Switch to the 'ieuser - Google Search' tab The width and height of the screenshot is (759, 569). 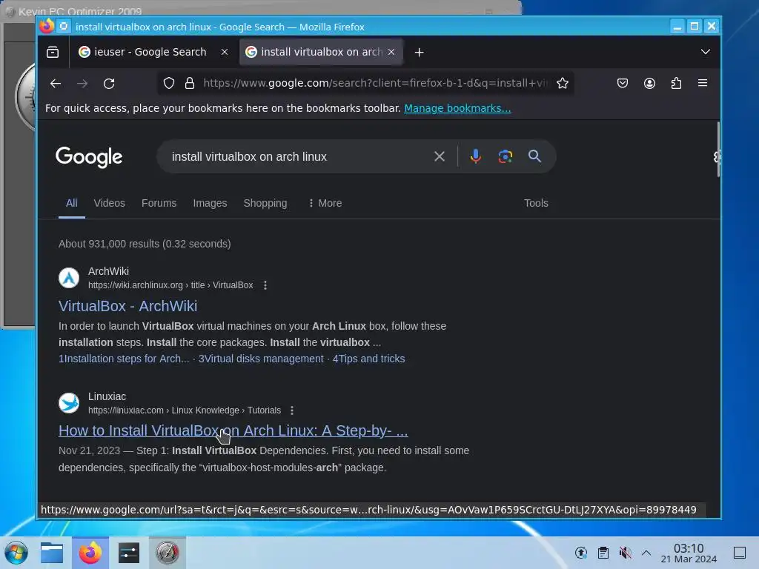[150, 52]
